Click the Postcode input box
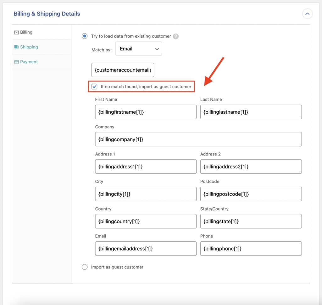The width and height of the screenshot is (322, 305). pos(251,194)
